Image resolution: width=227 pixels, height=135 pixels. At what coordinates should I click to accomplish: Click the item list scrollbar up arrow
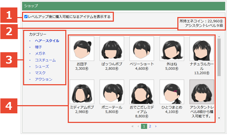click(x=219, y=37)
